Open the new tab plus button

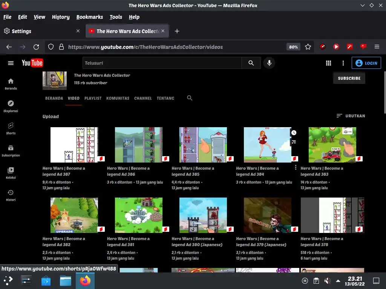tap(177, 31)
